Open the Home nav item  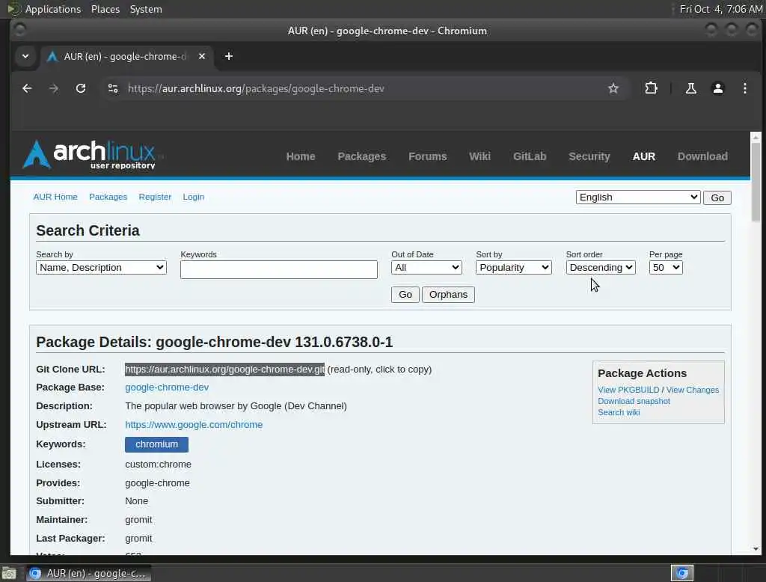[x=301, y=156]
